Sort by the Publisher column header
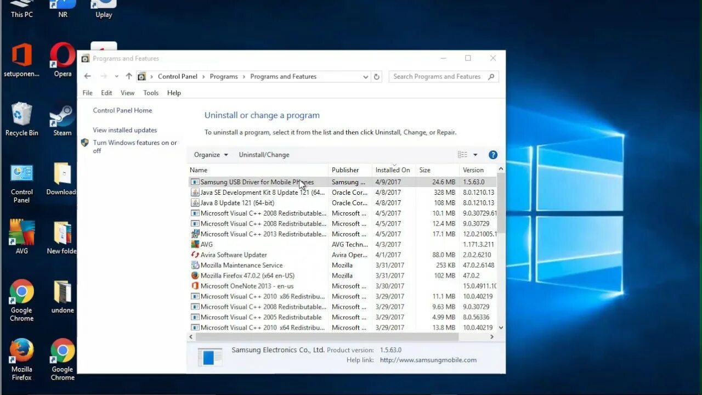This screenshot has height=395, width=702. (350, 170)
